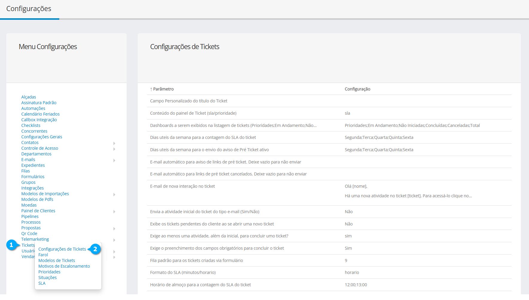529x300 pixels.
Task: Click the numbered badge 2 callout
Action: [95, 249]
